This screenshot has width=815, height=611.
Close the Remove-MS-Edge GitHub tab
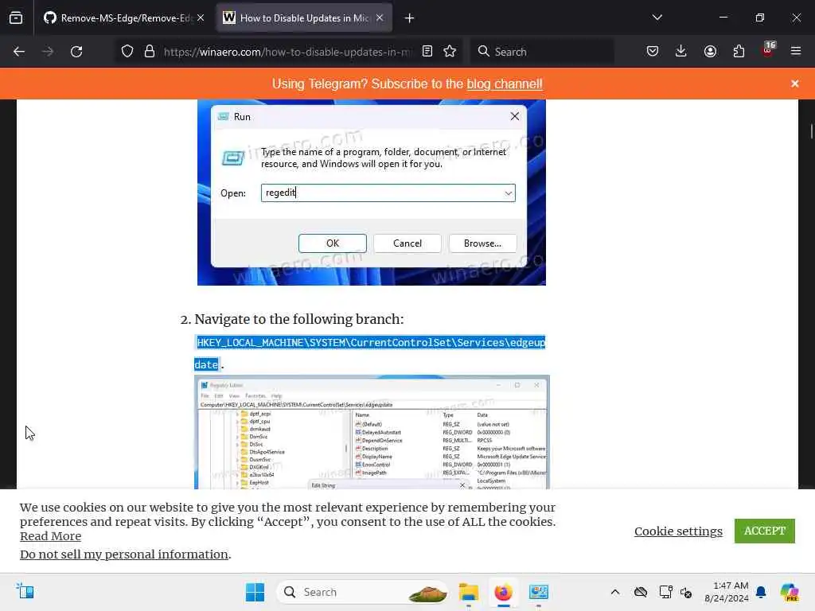201,18
